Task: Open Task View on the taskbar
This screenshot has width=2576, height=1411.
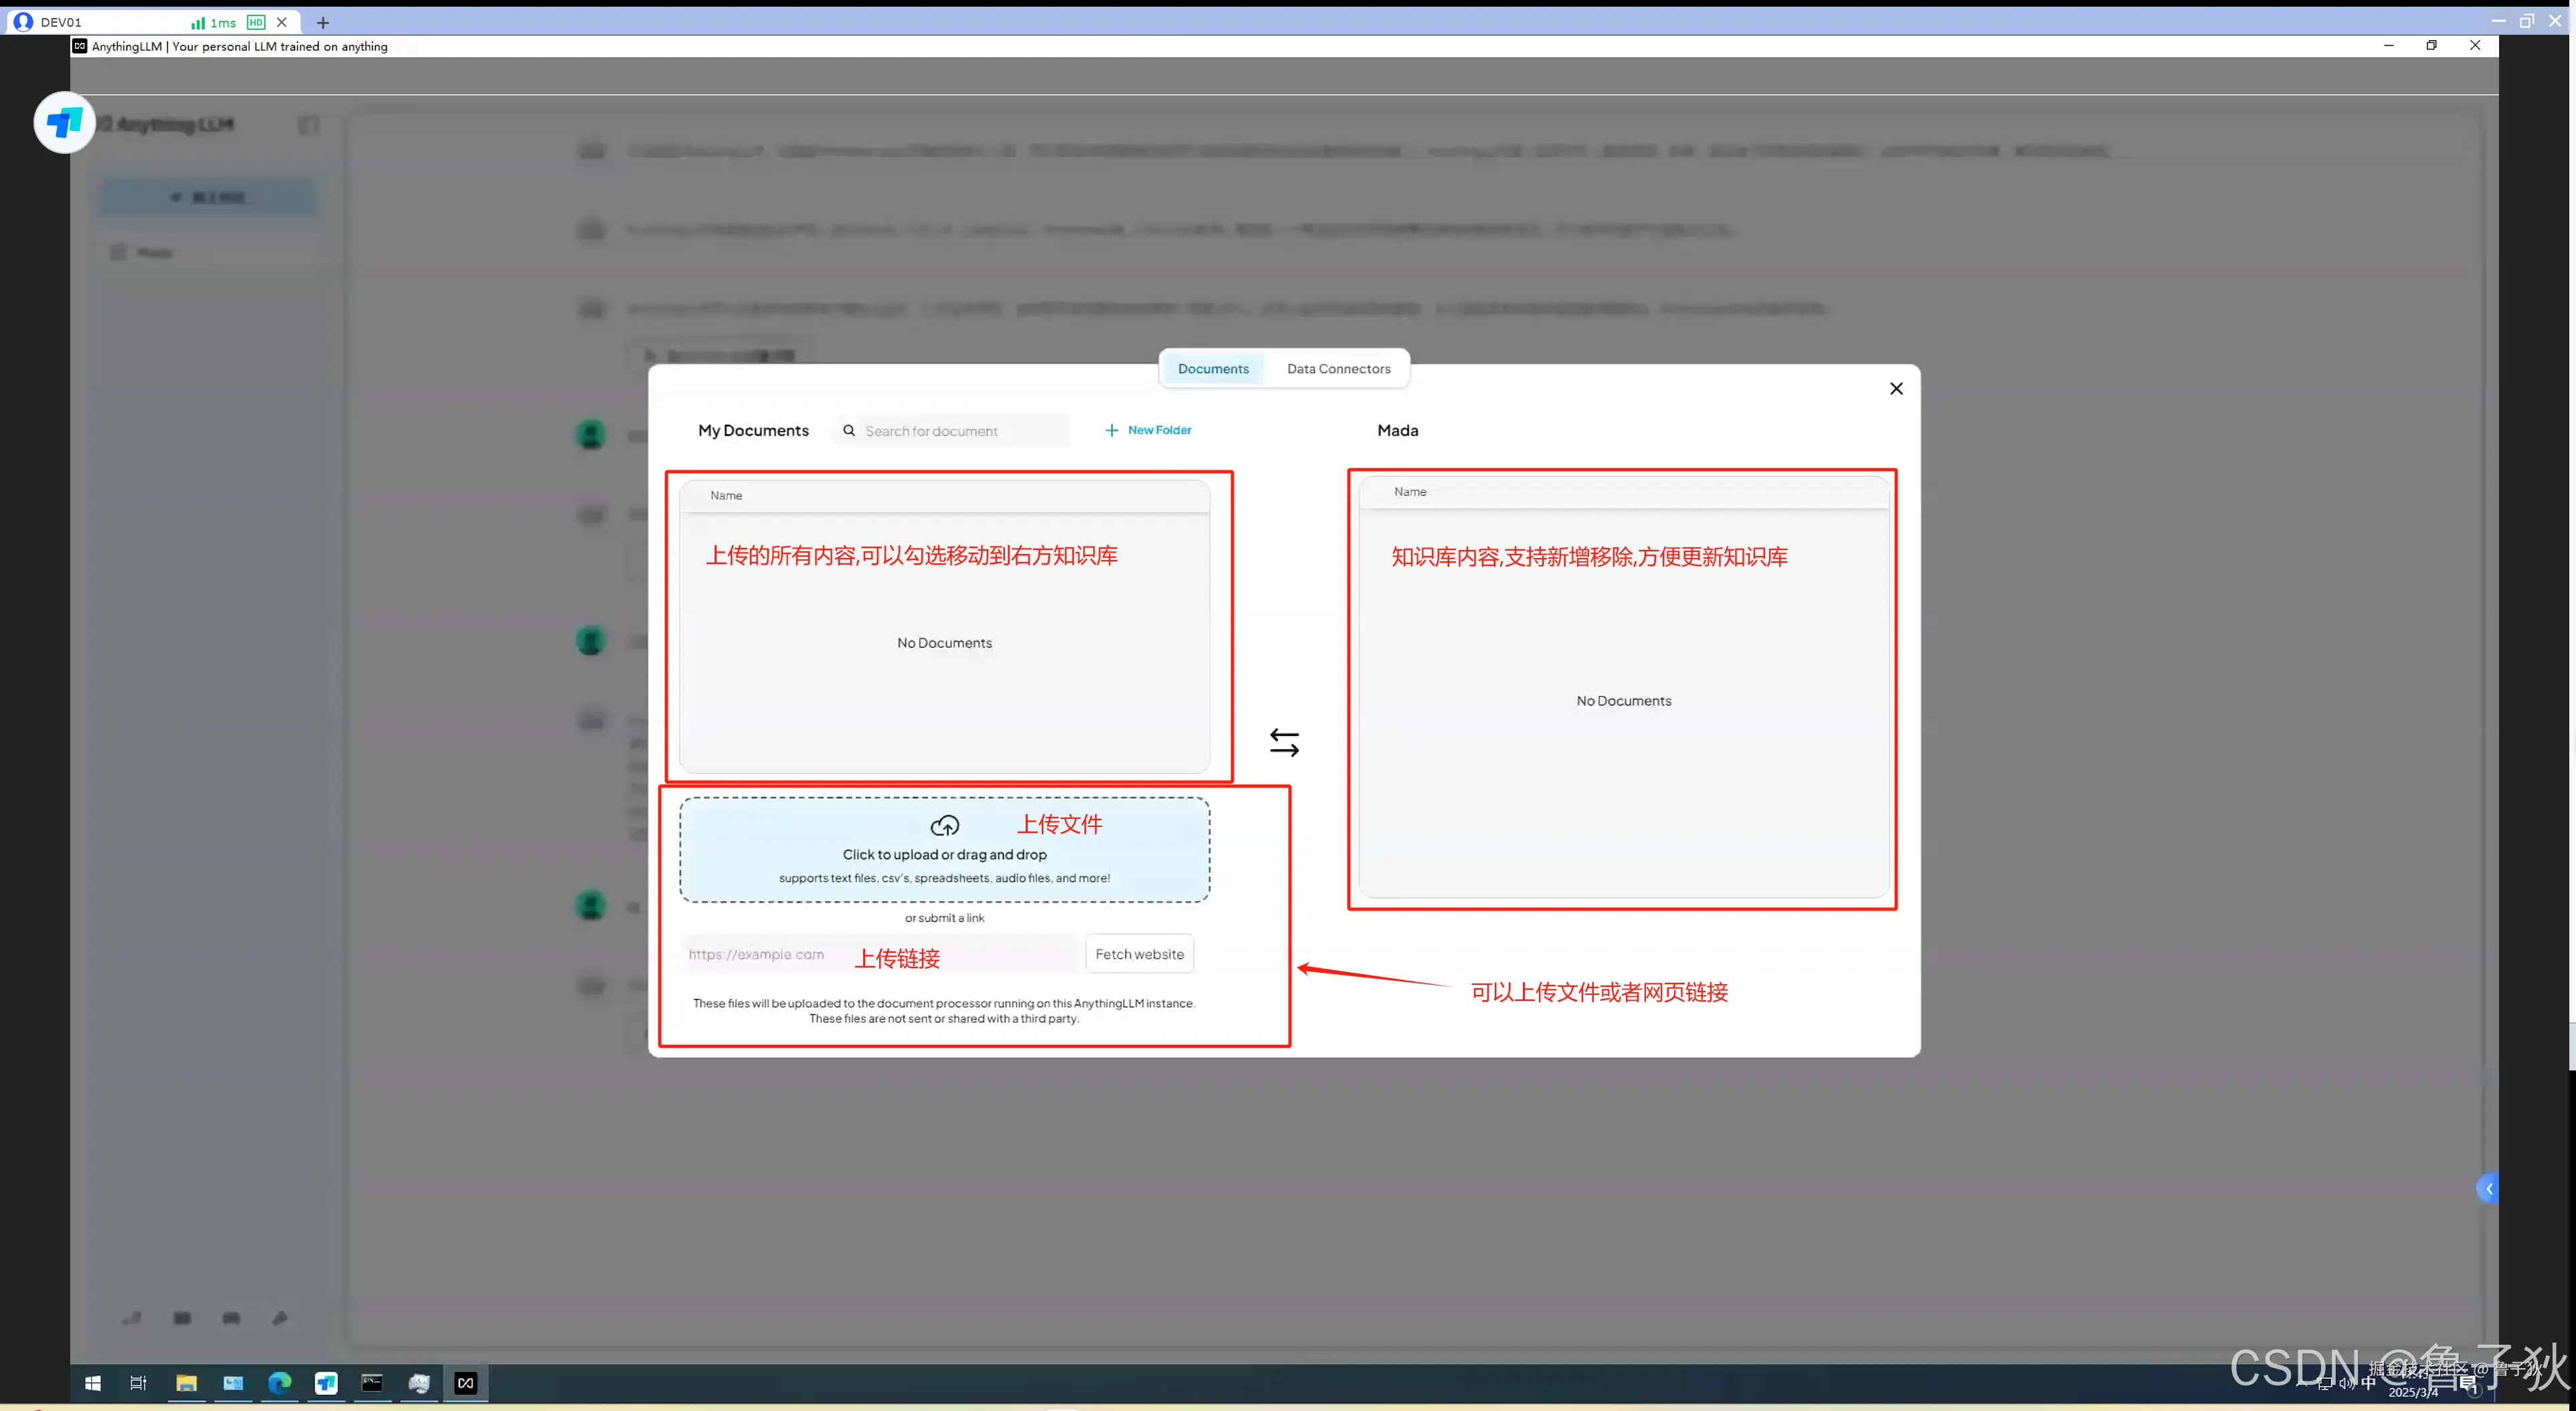Action: click(x=139, y=1383)
